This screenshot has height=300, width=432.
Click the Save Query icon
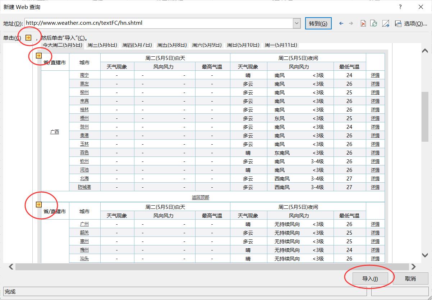397,23
